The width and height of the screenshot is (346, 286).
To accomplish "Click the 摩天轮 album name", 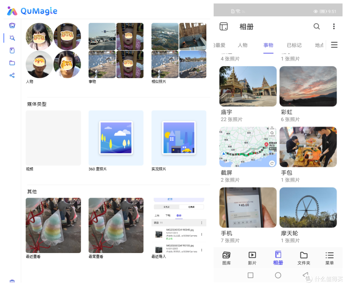I will (289, 233).
